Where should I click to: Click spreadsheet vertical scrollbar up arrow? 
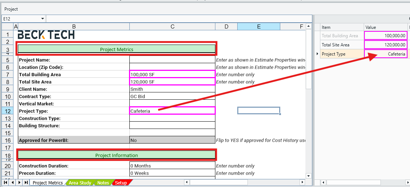(308, 27)
